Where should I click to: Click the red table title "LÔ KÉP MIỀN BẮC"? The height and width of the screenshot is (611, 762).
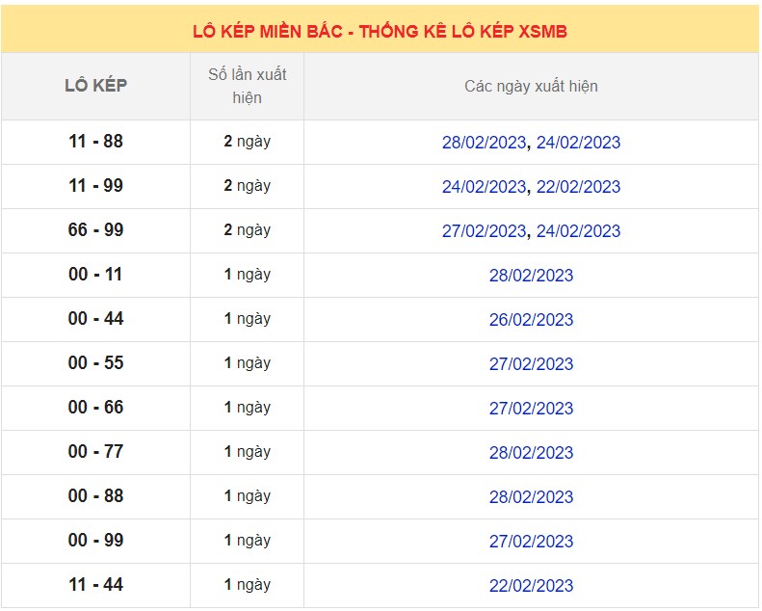click(x=380, y=32)
